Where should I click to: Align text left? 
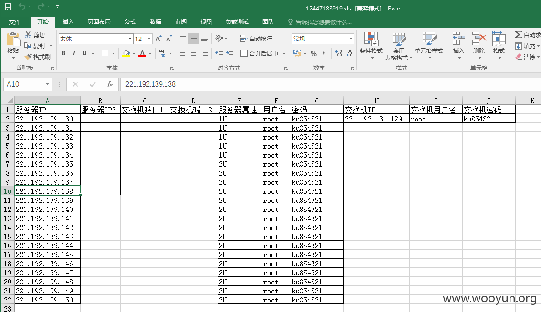[x=183, y=53]
